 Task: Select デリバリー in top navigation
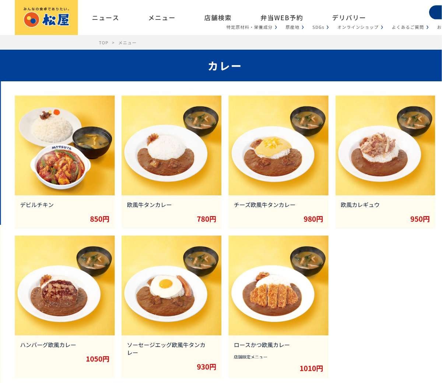(348, 18)
